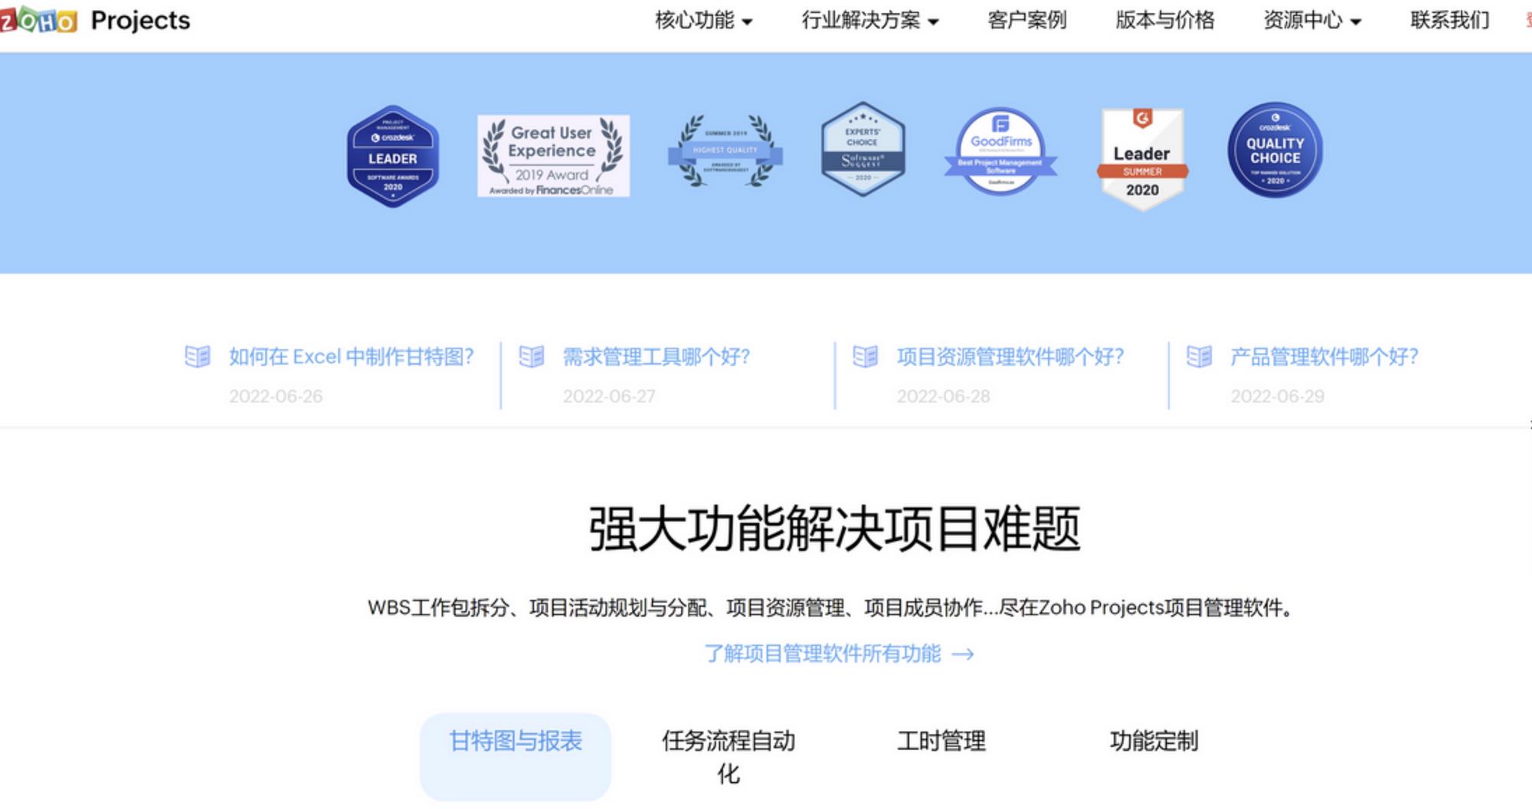Expand the 行业解决方案 dropdown menu
Image resolution: width=1532 pixels, height=809 pixels.
[x=869, y=21]
